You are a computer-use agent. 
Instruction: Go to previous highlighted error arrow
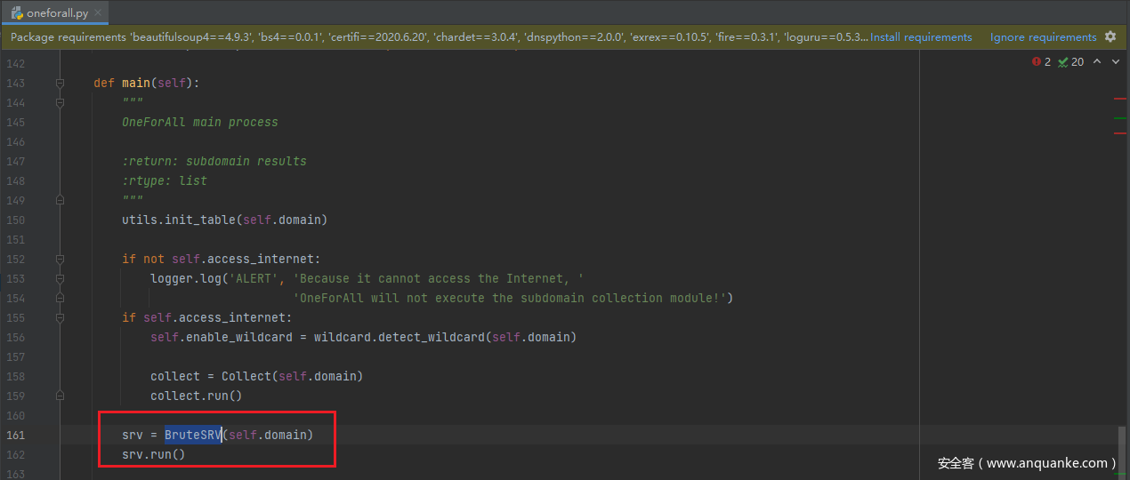pos(1096,61)
